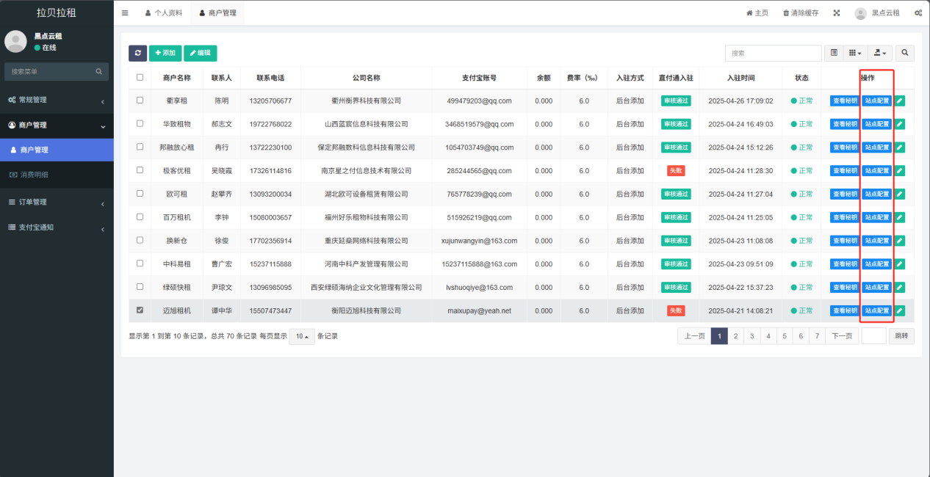Click the table refresh icon button

pyautogui.click(x=137, y=53)
